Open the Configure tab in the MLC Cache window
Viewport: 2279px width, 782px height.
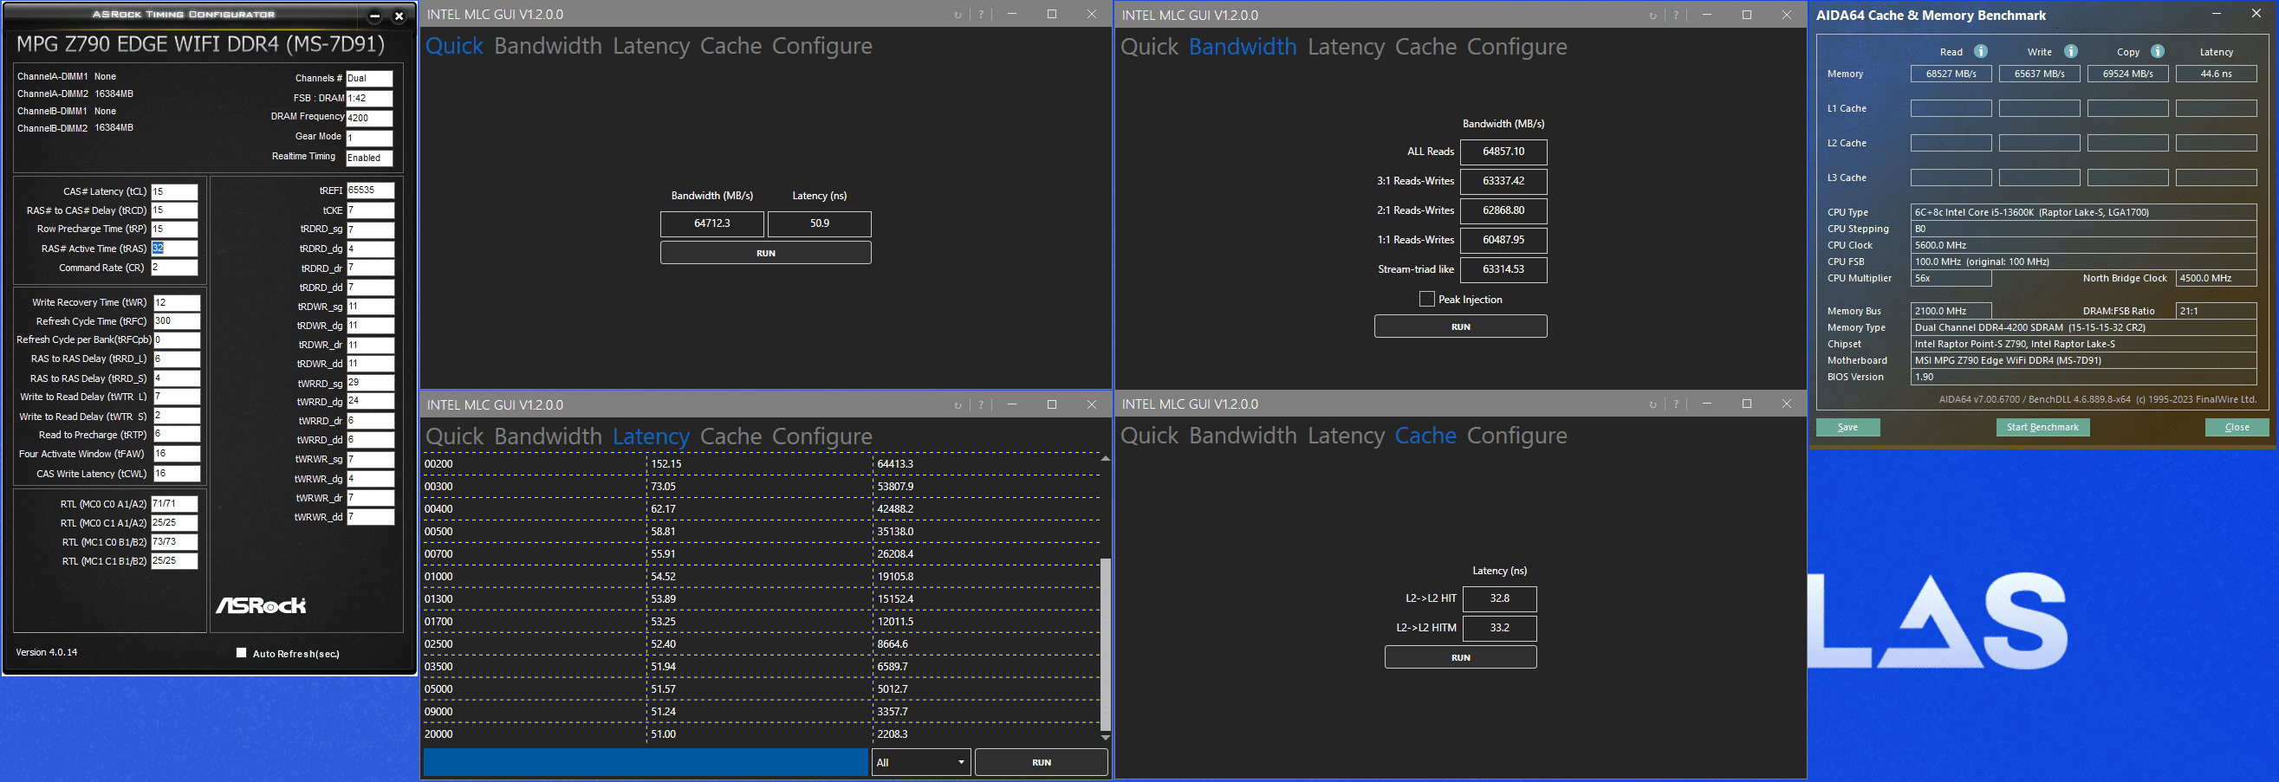tap(1516, 436)
